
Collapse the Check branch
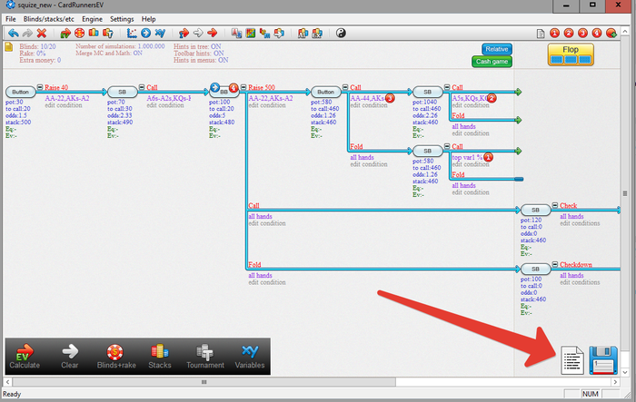coord(555,205)
